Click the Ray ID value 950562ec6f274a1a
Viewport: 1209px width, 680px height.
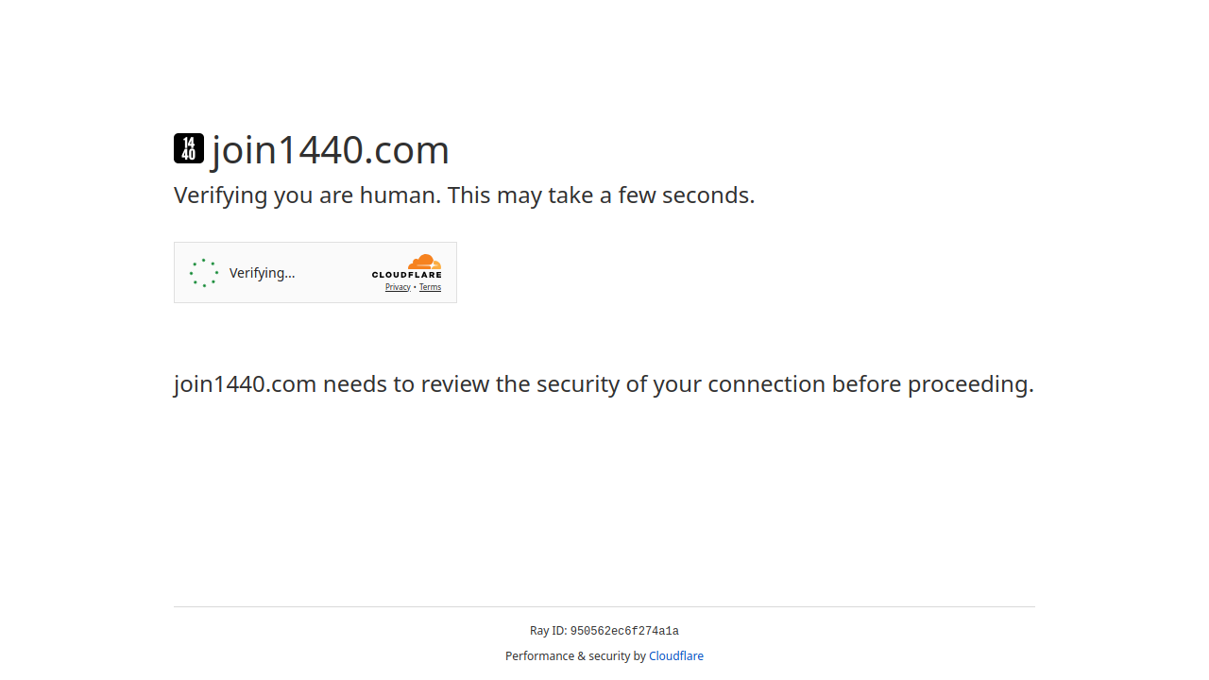(x=624, y=631)
